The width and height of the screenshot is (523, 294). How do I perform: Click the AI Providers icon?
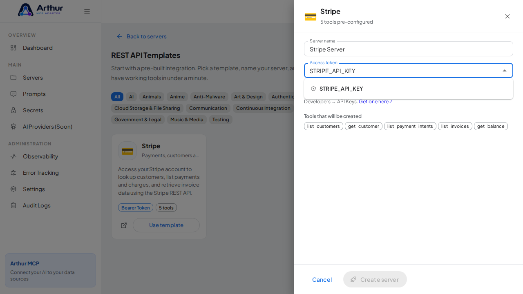[13, 127]
